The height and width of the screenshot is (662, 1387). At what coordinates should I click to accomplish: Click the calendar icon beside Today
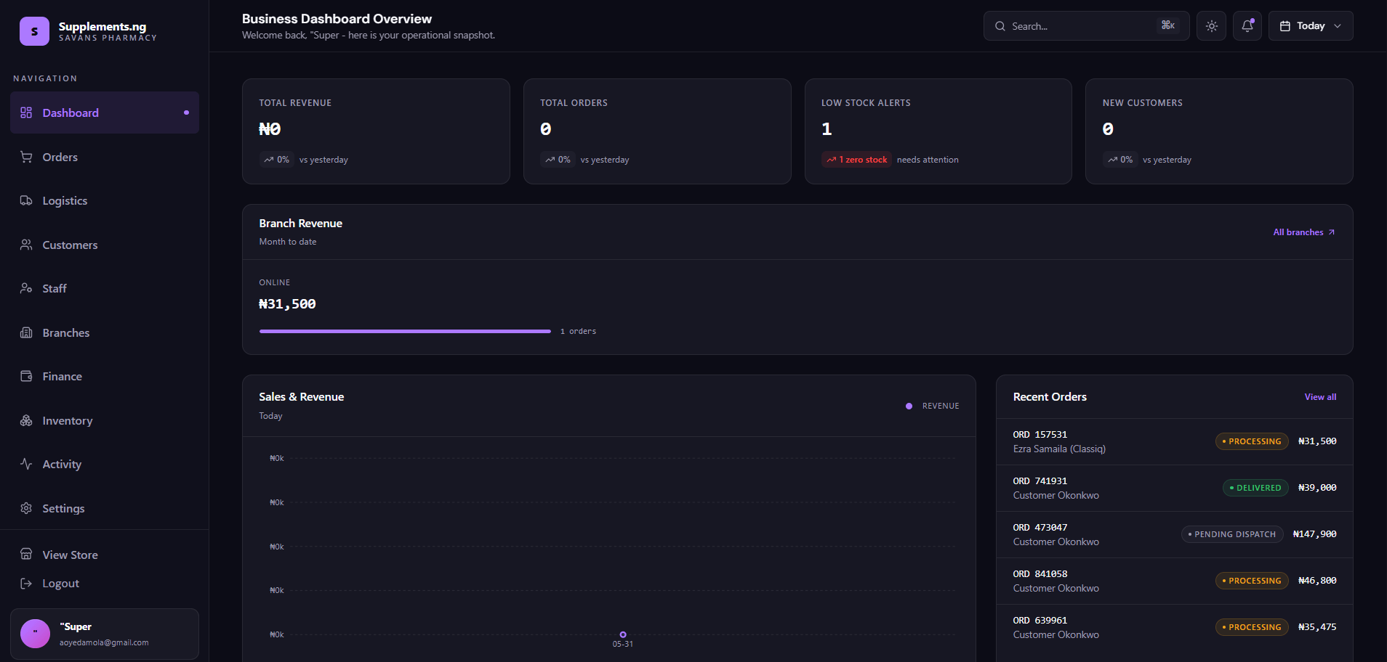(x=1285, y=26)
